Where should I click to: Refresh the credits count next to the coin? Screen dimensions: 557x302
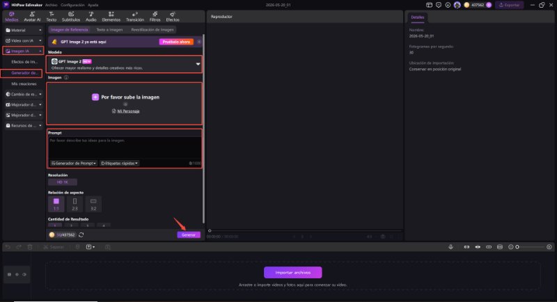pyautogui.click(x=81, y=235)
